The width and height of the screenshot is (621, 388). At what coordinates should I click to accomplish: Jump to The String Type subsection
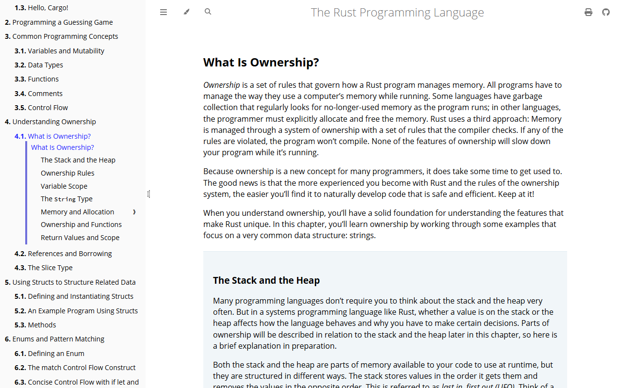[66, 199]
